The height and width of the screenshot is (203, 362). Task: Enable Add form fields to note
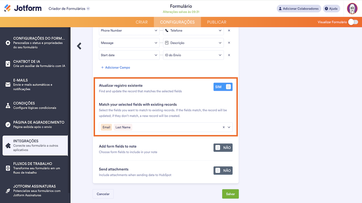click(x=223, y=148)
